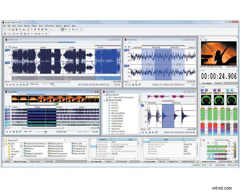Click the copy frame icon above the video preview

coord(202,40)
